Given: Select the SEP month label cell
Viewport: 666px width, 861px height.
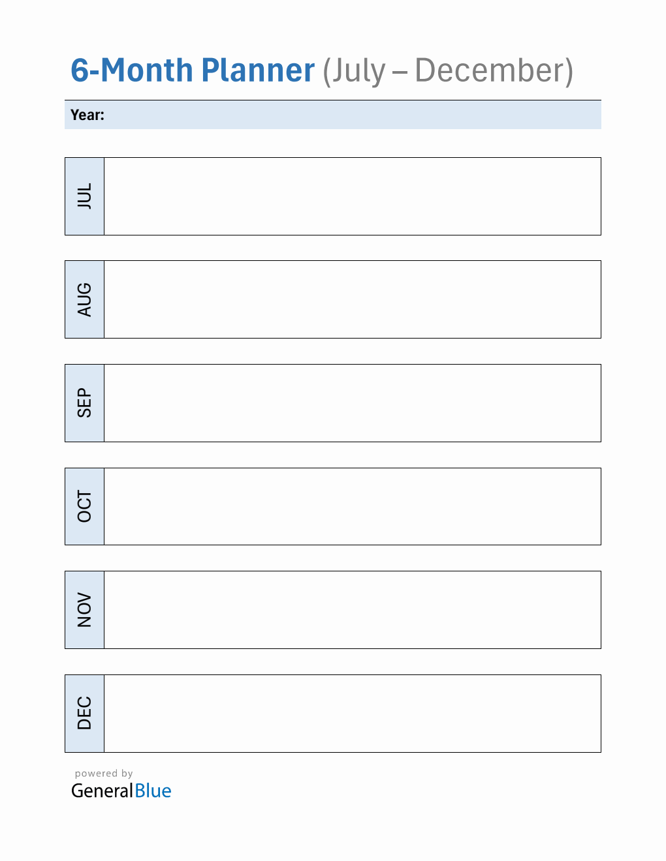Looking at the screenshot, I should pos(85,403).
